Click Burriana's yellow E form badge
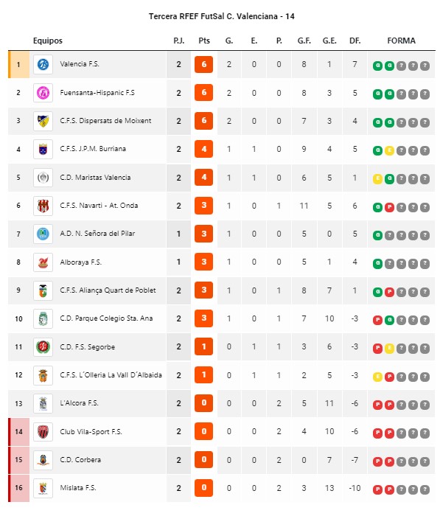The width and height of the screenshot is (440, 516). click(389, 150)
